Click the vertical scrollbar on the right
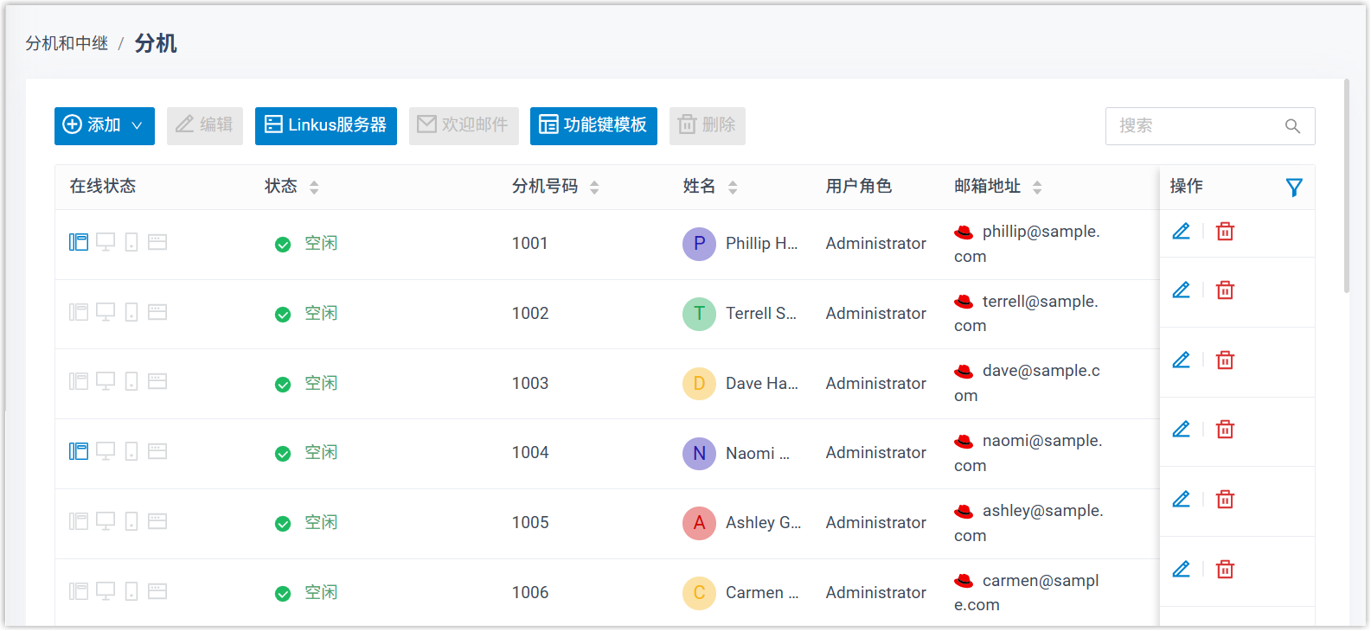1371x631 pixels. pos(1346,187)
